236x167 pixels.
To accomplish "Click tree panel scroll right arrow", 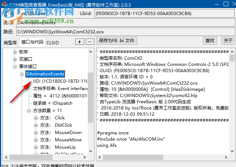I will click(85, 157).
